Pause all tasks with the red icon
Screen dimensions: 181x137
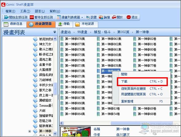(x=32, y=17)
